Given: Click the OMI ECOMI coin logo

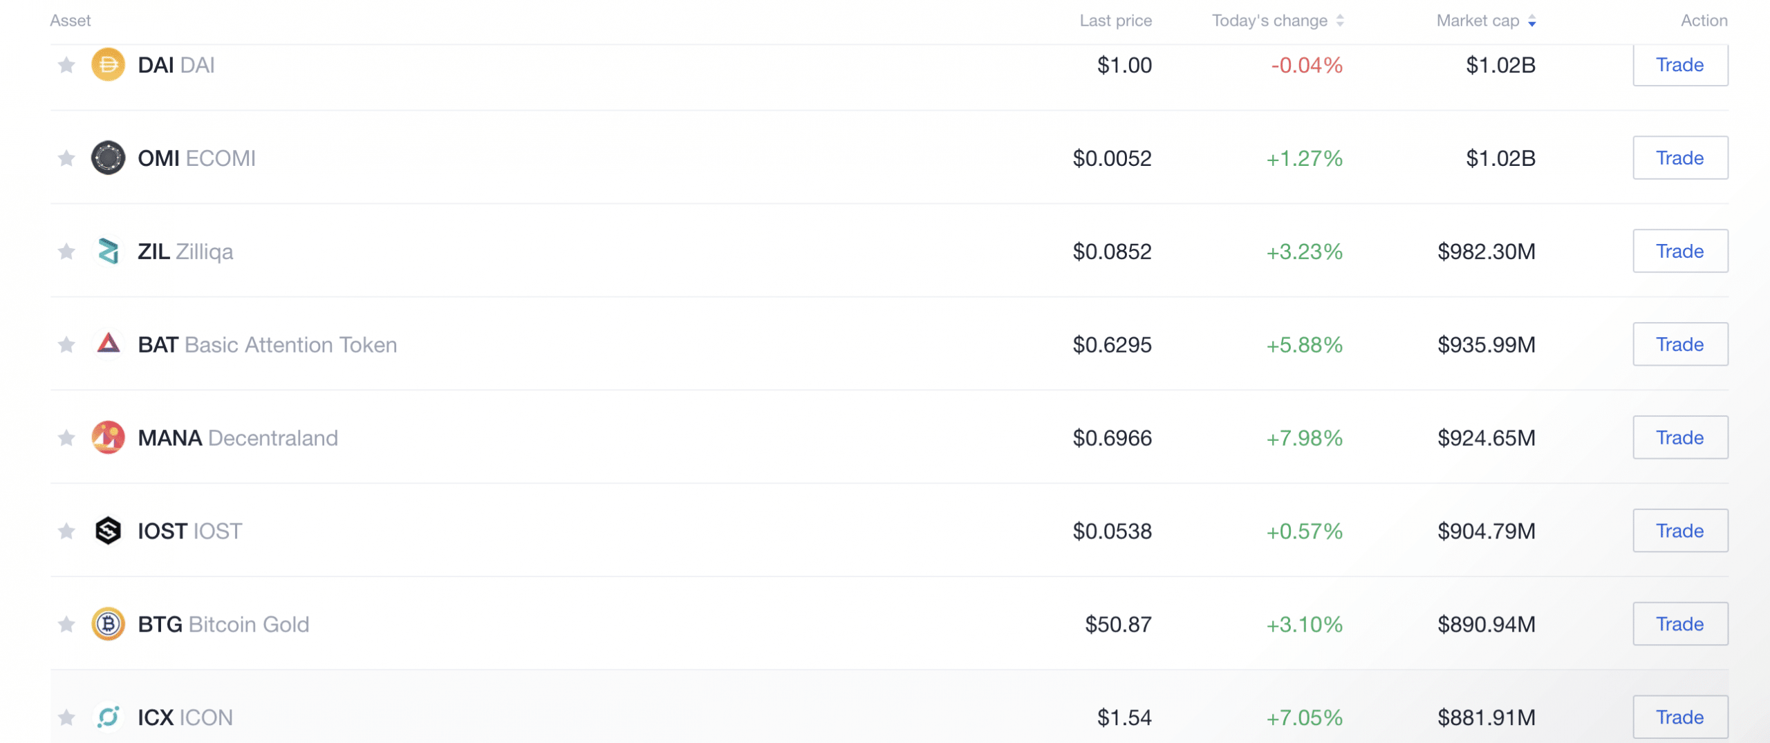Looking at the screenshot, I should pyautogui.click(x=108, y=158).
